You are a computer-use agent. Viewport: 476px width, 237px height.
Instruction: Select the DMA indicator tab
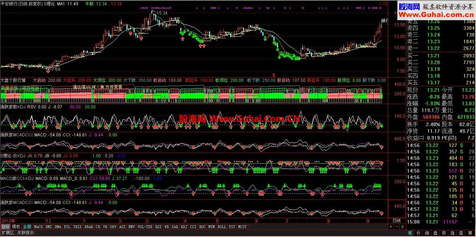coord(58,227)
